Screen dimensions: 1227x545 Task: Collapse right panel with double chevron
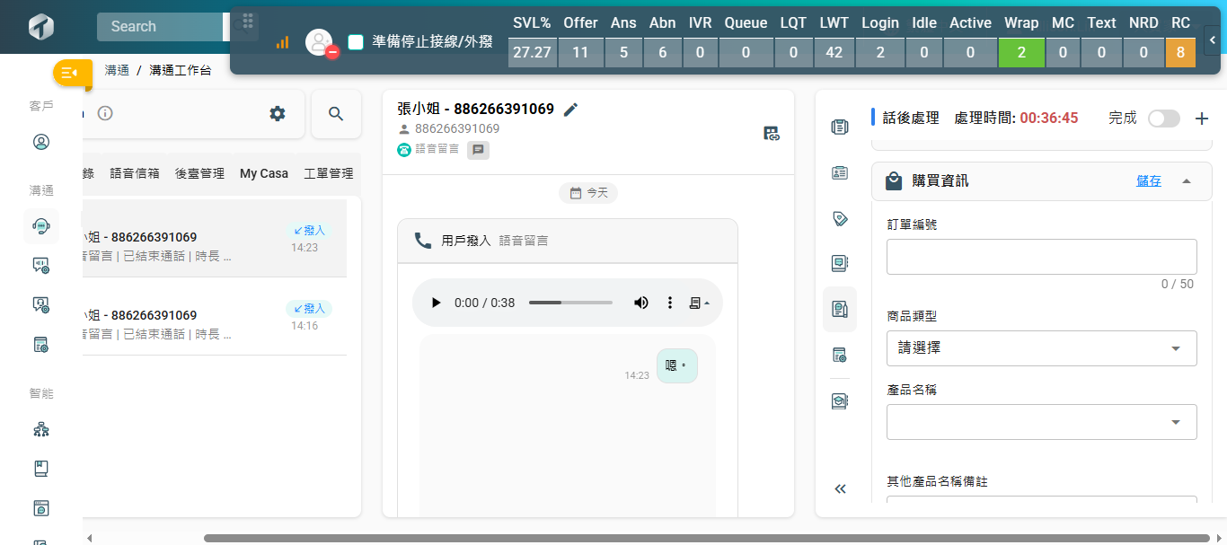841,489
